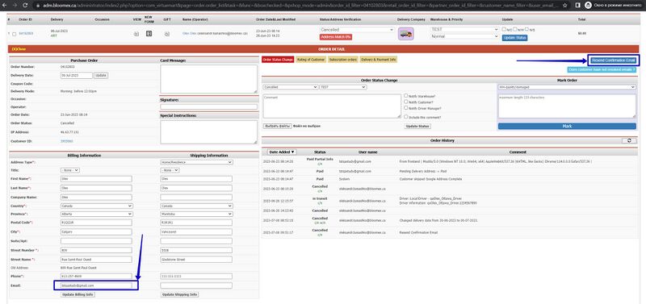This screenshot has height=304, width=646.
Task: Click the light blue customer emails button
Action: (x=602, y=70)
